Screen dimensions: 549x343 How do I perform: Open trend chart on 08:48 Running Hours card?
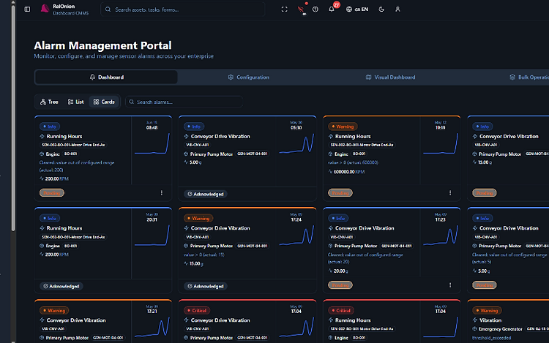tap(152, 143)
